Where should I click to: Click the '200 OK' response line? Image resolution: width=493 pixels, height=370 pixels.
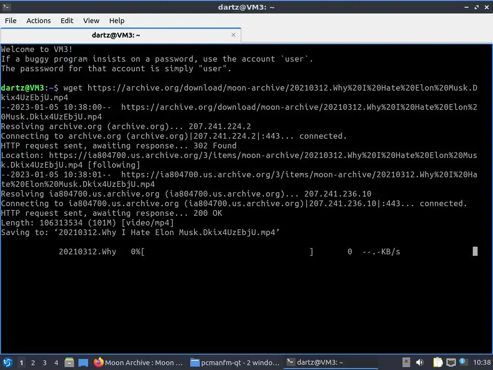[x=112, y=213]
